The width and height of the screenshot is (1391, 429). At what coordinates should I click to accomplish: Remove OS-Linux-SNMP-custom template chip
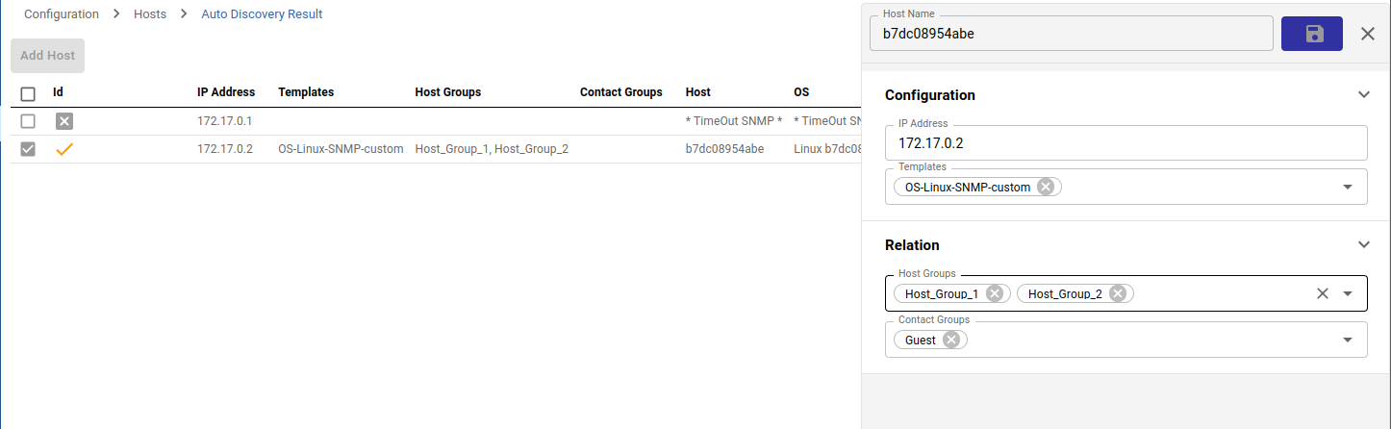[x=1046, y=188]
